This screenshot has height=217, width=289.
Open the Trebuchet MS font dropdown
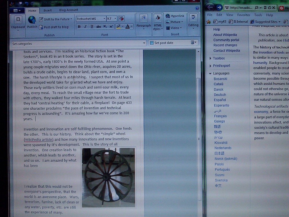[91, 19]
